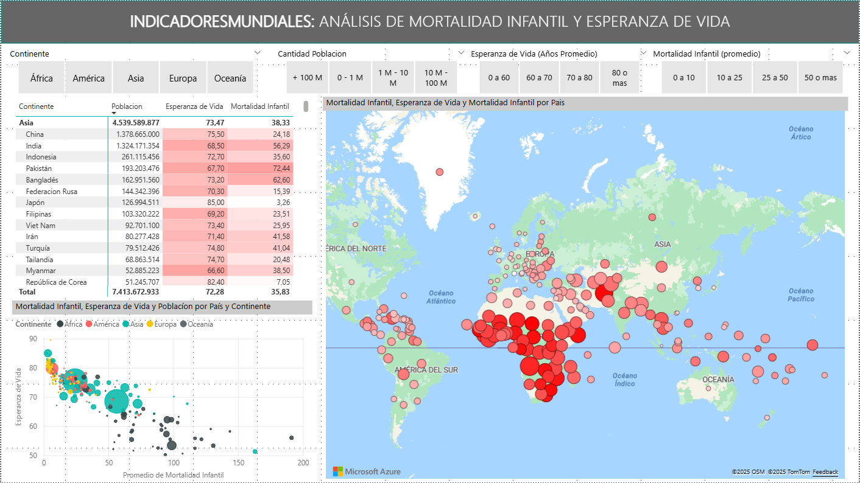Select the África dot in the scatter legend
The width and height of the screenshot is (860, 483).
click(x=59, y=324)
